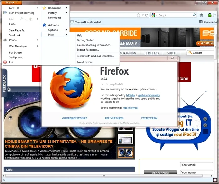This screenshot has height=184, width=219.
Task: Click the Your name input field
Action: [196, 172]
